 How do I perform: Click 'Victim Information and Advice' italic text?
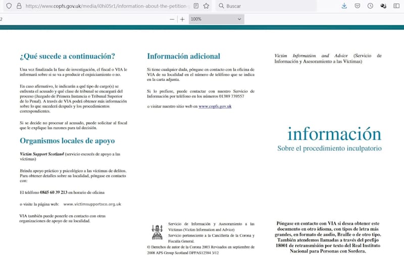[311, 56]
